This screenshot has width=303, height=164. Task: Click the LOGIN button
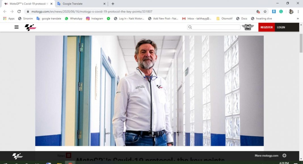point(281,27)
